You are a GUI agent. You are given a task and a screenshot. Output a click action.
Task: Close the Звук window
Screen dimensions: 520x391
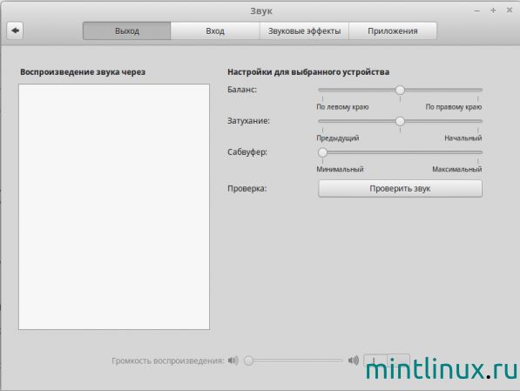click(510, 10)
